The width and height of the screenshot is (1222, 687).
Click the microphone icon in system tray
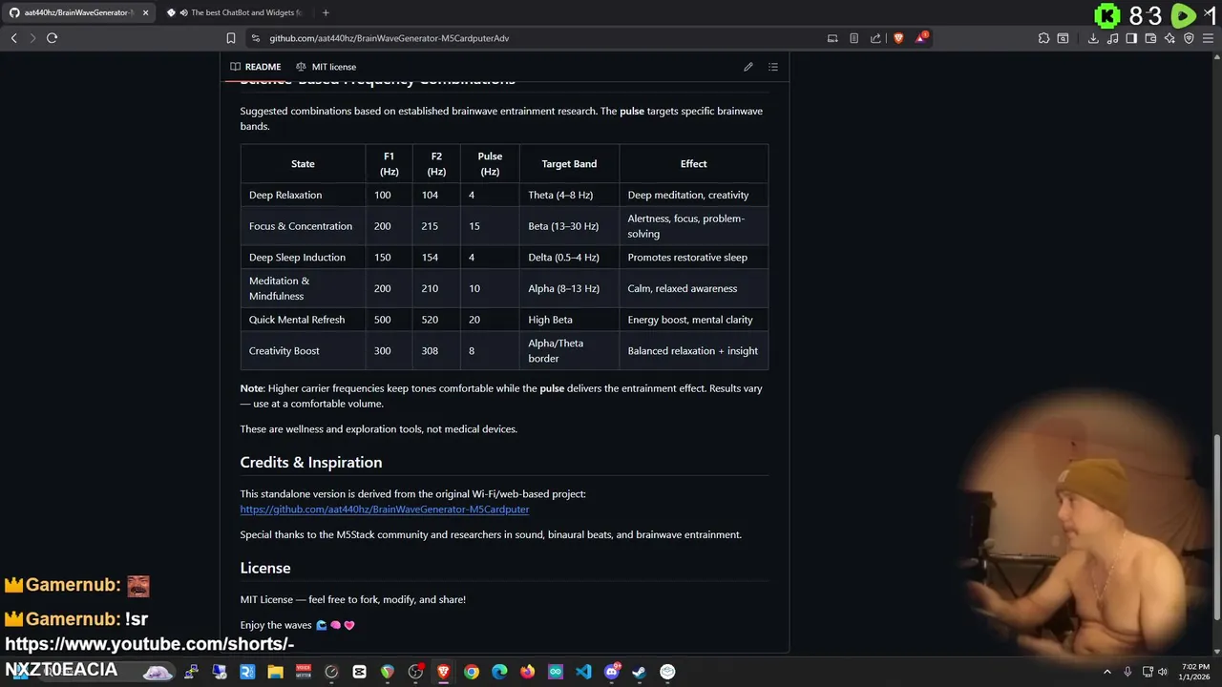[1127, 672]
